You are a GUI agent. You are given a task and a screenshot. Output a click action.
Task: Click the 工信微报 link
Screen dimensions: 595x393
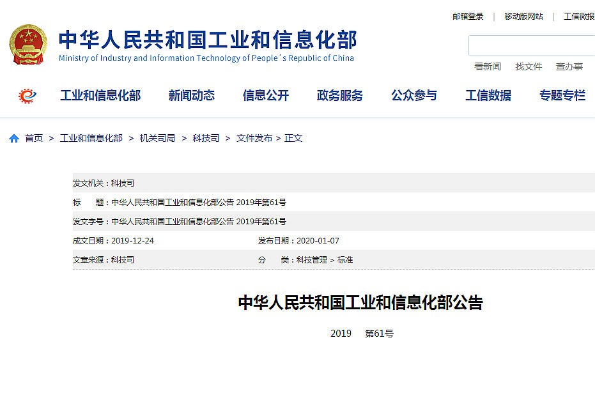pyautogui.click(x=578, y=16)
